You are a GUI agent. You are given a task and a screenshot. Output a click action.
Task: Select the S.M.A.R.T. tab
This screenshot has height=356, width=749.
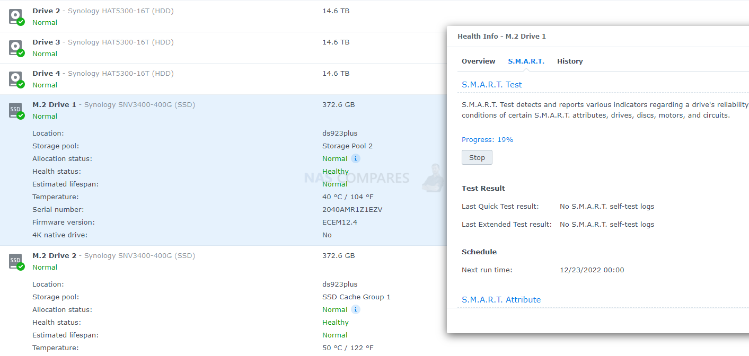[526, 61]
